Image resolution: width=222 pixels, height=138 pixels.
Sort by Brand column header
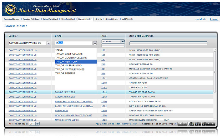58,36
